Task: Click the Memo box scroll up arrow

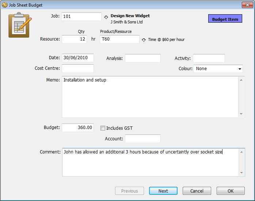Action: (241, 80)
